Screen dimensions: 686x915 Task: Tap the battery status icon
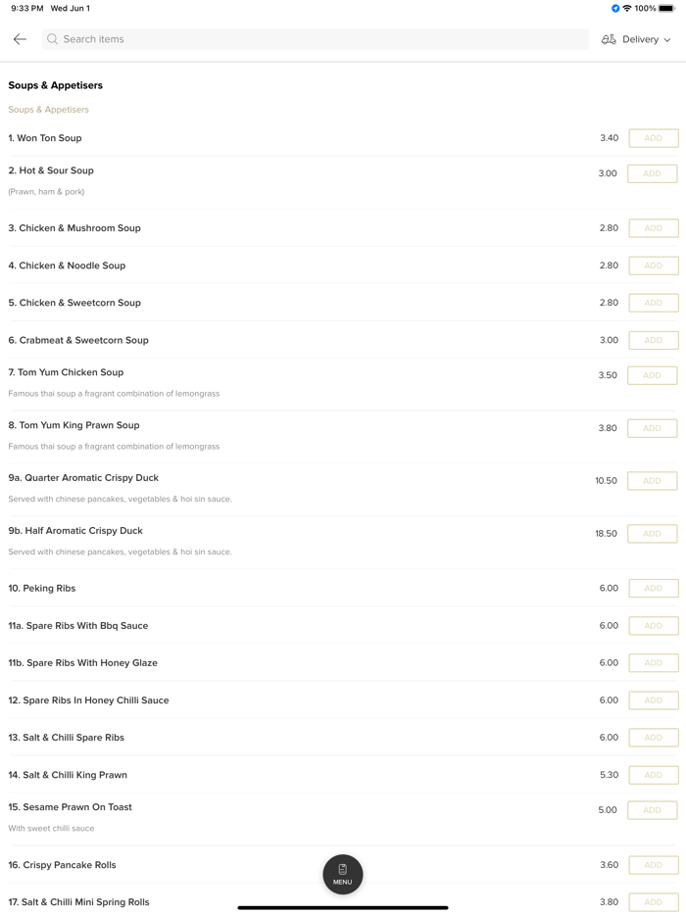666,9
